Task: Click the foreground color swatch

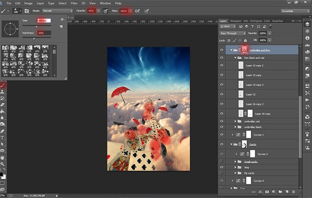Action: [1, 174]
